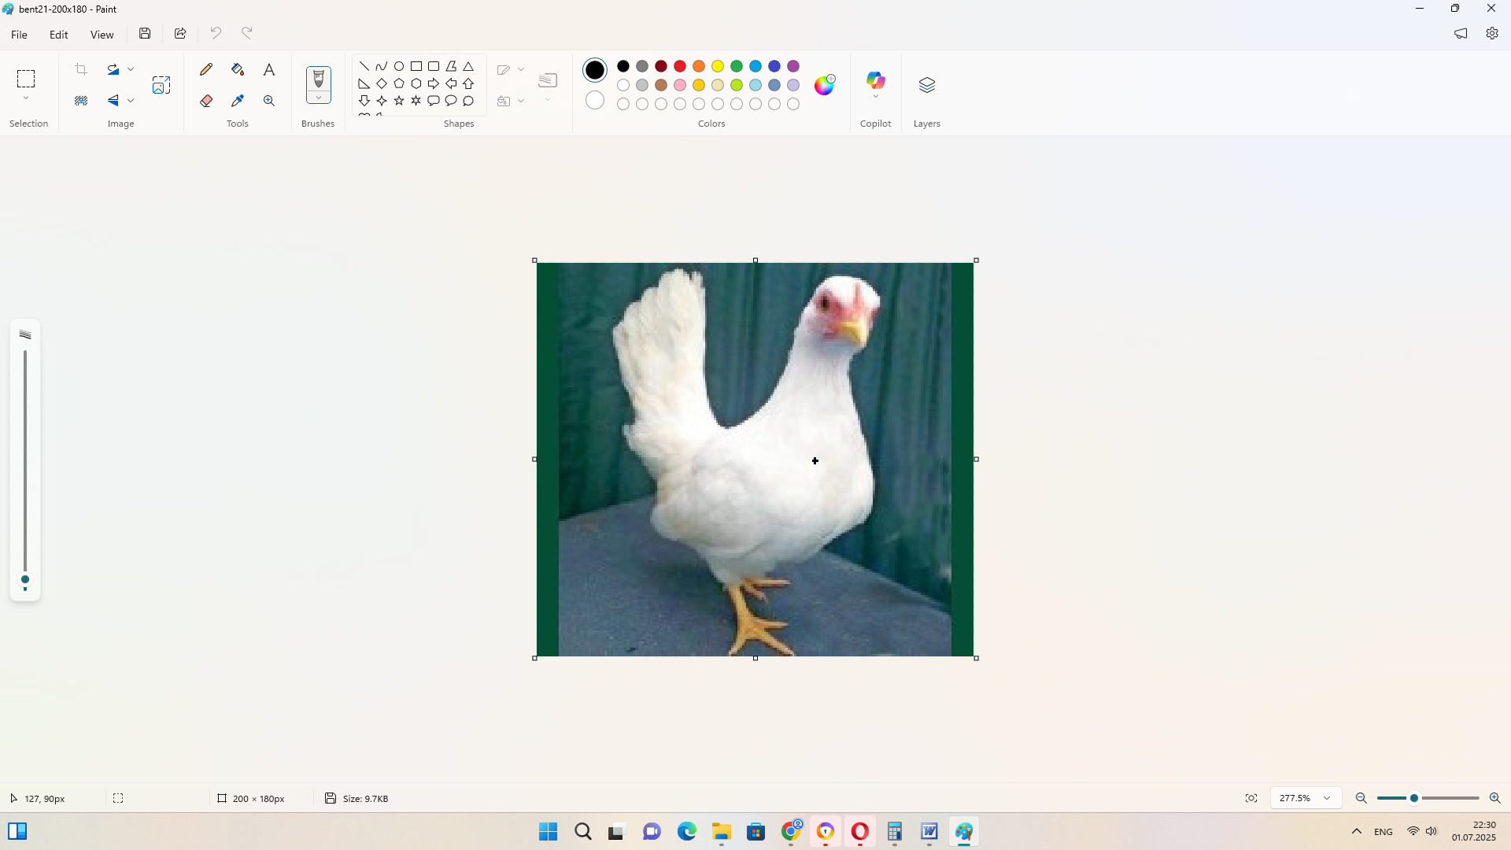Select the Text tool
The image size is (1511, 850).
pyautogui.click(x=269, y=69)
